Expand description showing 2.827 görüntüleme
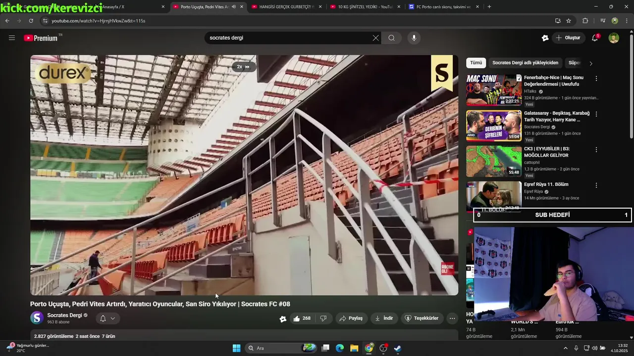The width and height of the screenshot is (634, 356). coord(244,336)
